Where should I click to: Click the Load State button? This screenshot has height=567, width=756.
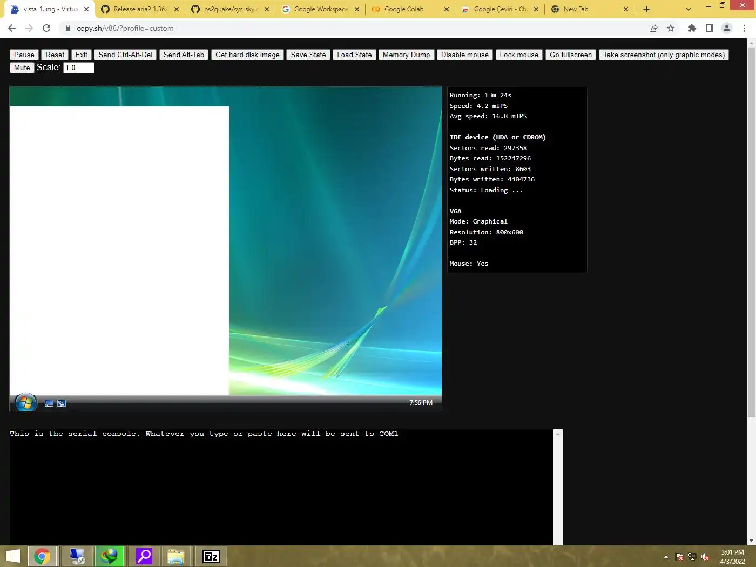click(x=354, y=55)
